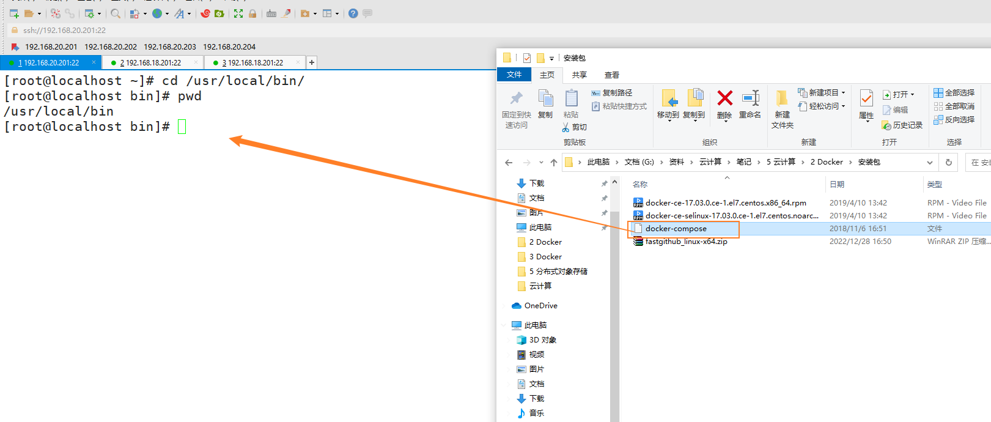Click the magnifier search icon in terminal toolbar

[x=115, y=13]
